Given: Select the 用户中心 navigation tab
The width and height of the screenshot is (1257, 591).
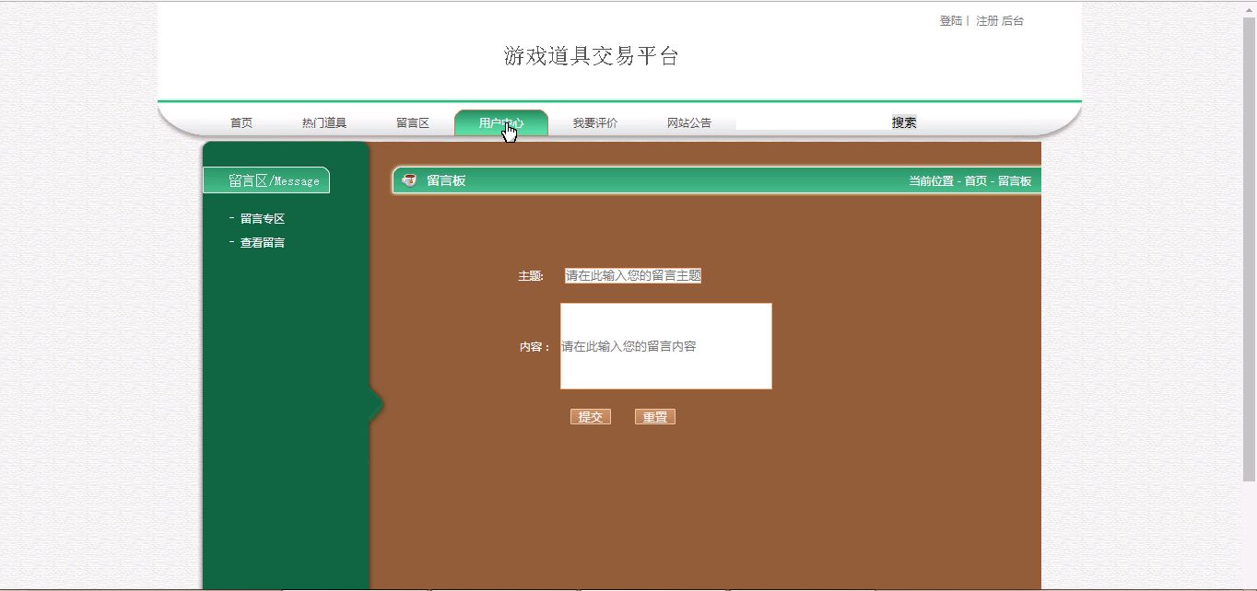Looking at the screenshot, I should (x=501, y=122).
